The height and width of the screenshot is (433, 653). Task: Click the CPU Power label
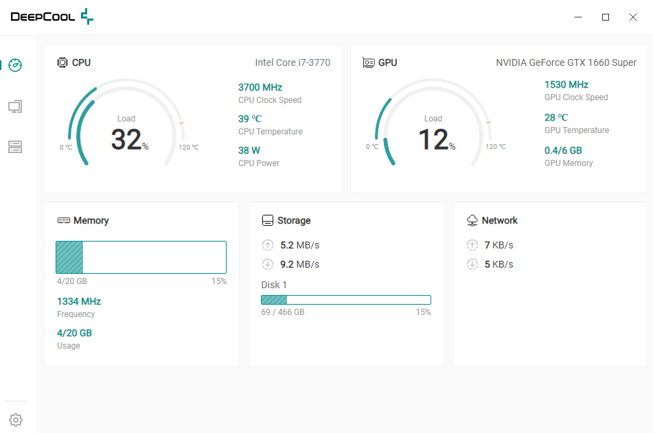(x=259, y=163)
